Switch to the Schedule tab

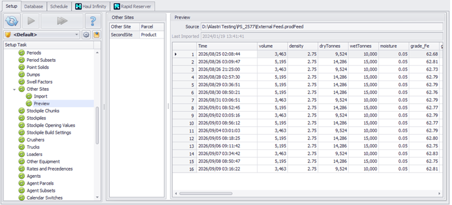click(x=59, y=6)
